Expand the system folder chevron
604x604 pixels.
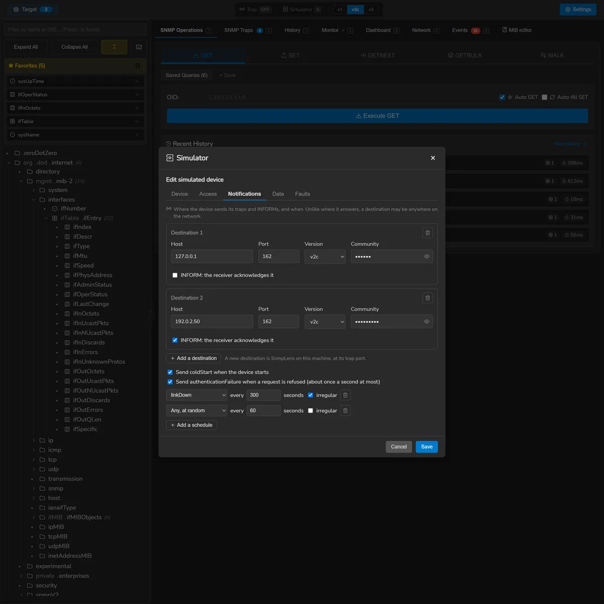point(34,190)
